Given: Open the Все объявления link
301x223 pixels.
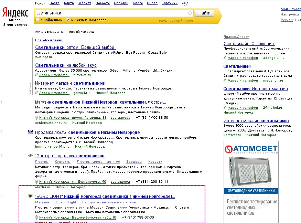Looking at the screenshot, I should 49,40.
